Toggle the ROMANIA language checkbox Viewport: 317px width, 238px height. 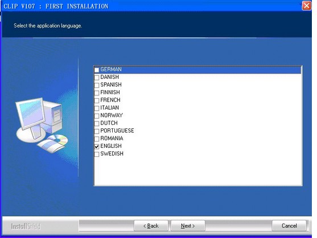[97, 139]
